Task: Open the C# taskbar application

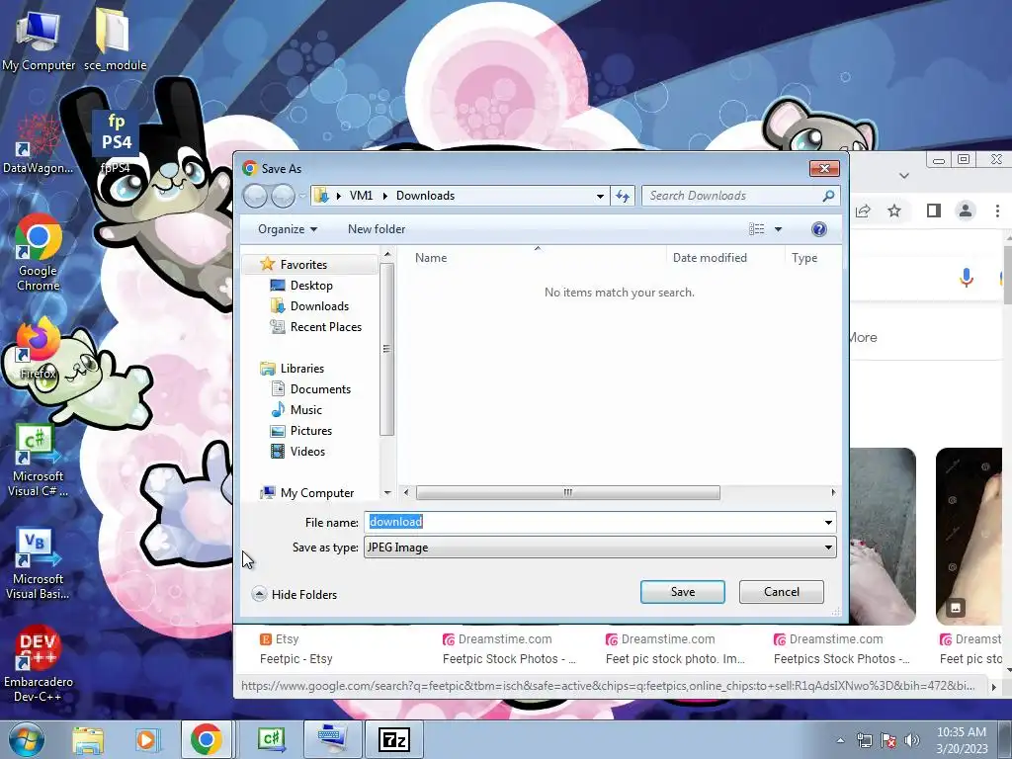Action: coord(271,739)
